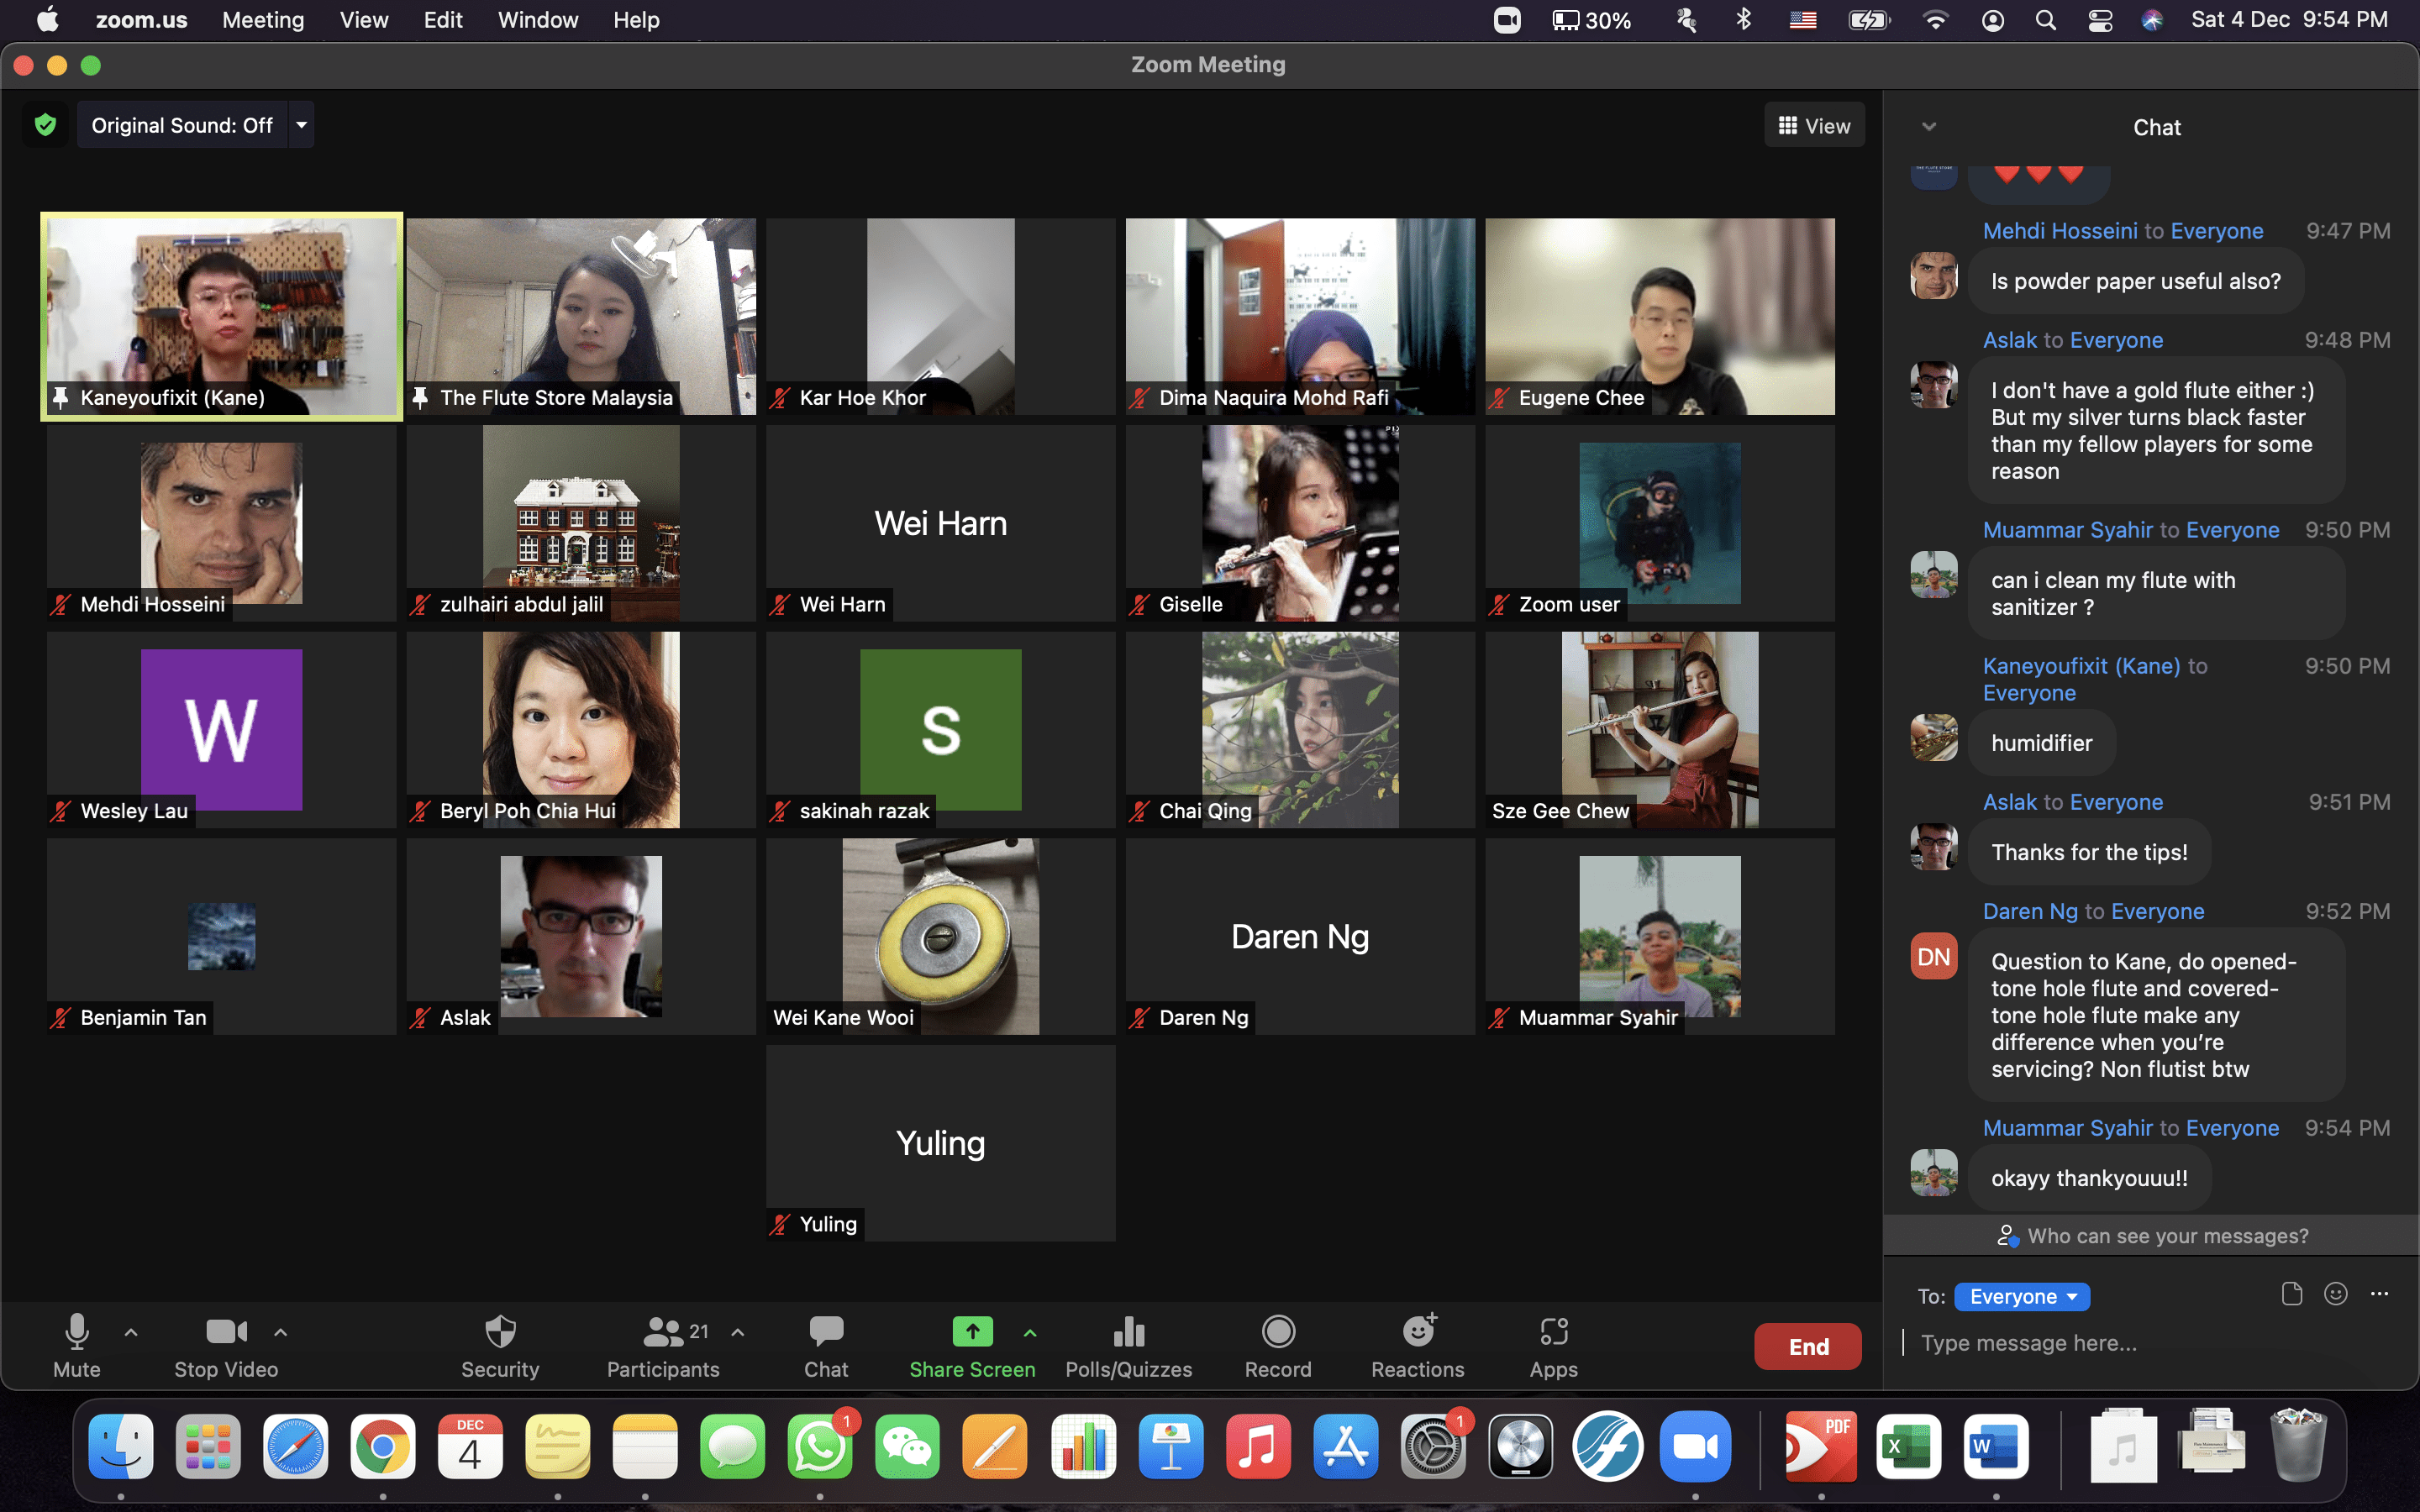Click the emoji icon in chat input
This screenshot has width=2420, height=1512.
point(2335,1294)
